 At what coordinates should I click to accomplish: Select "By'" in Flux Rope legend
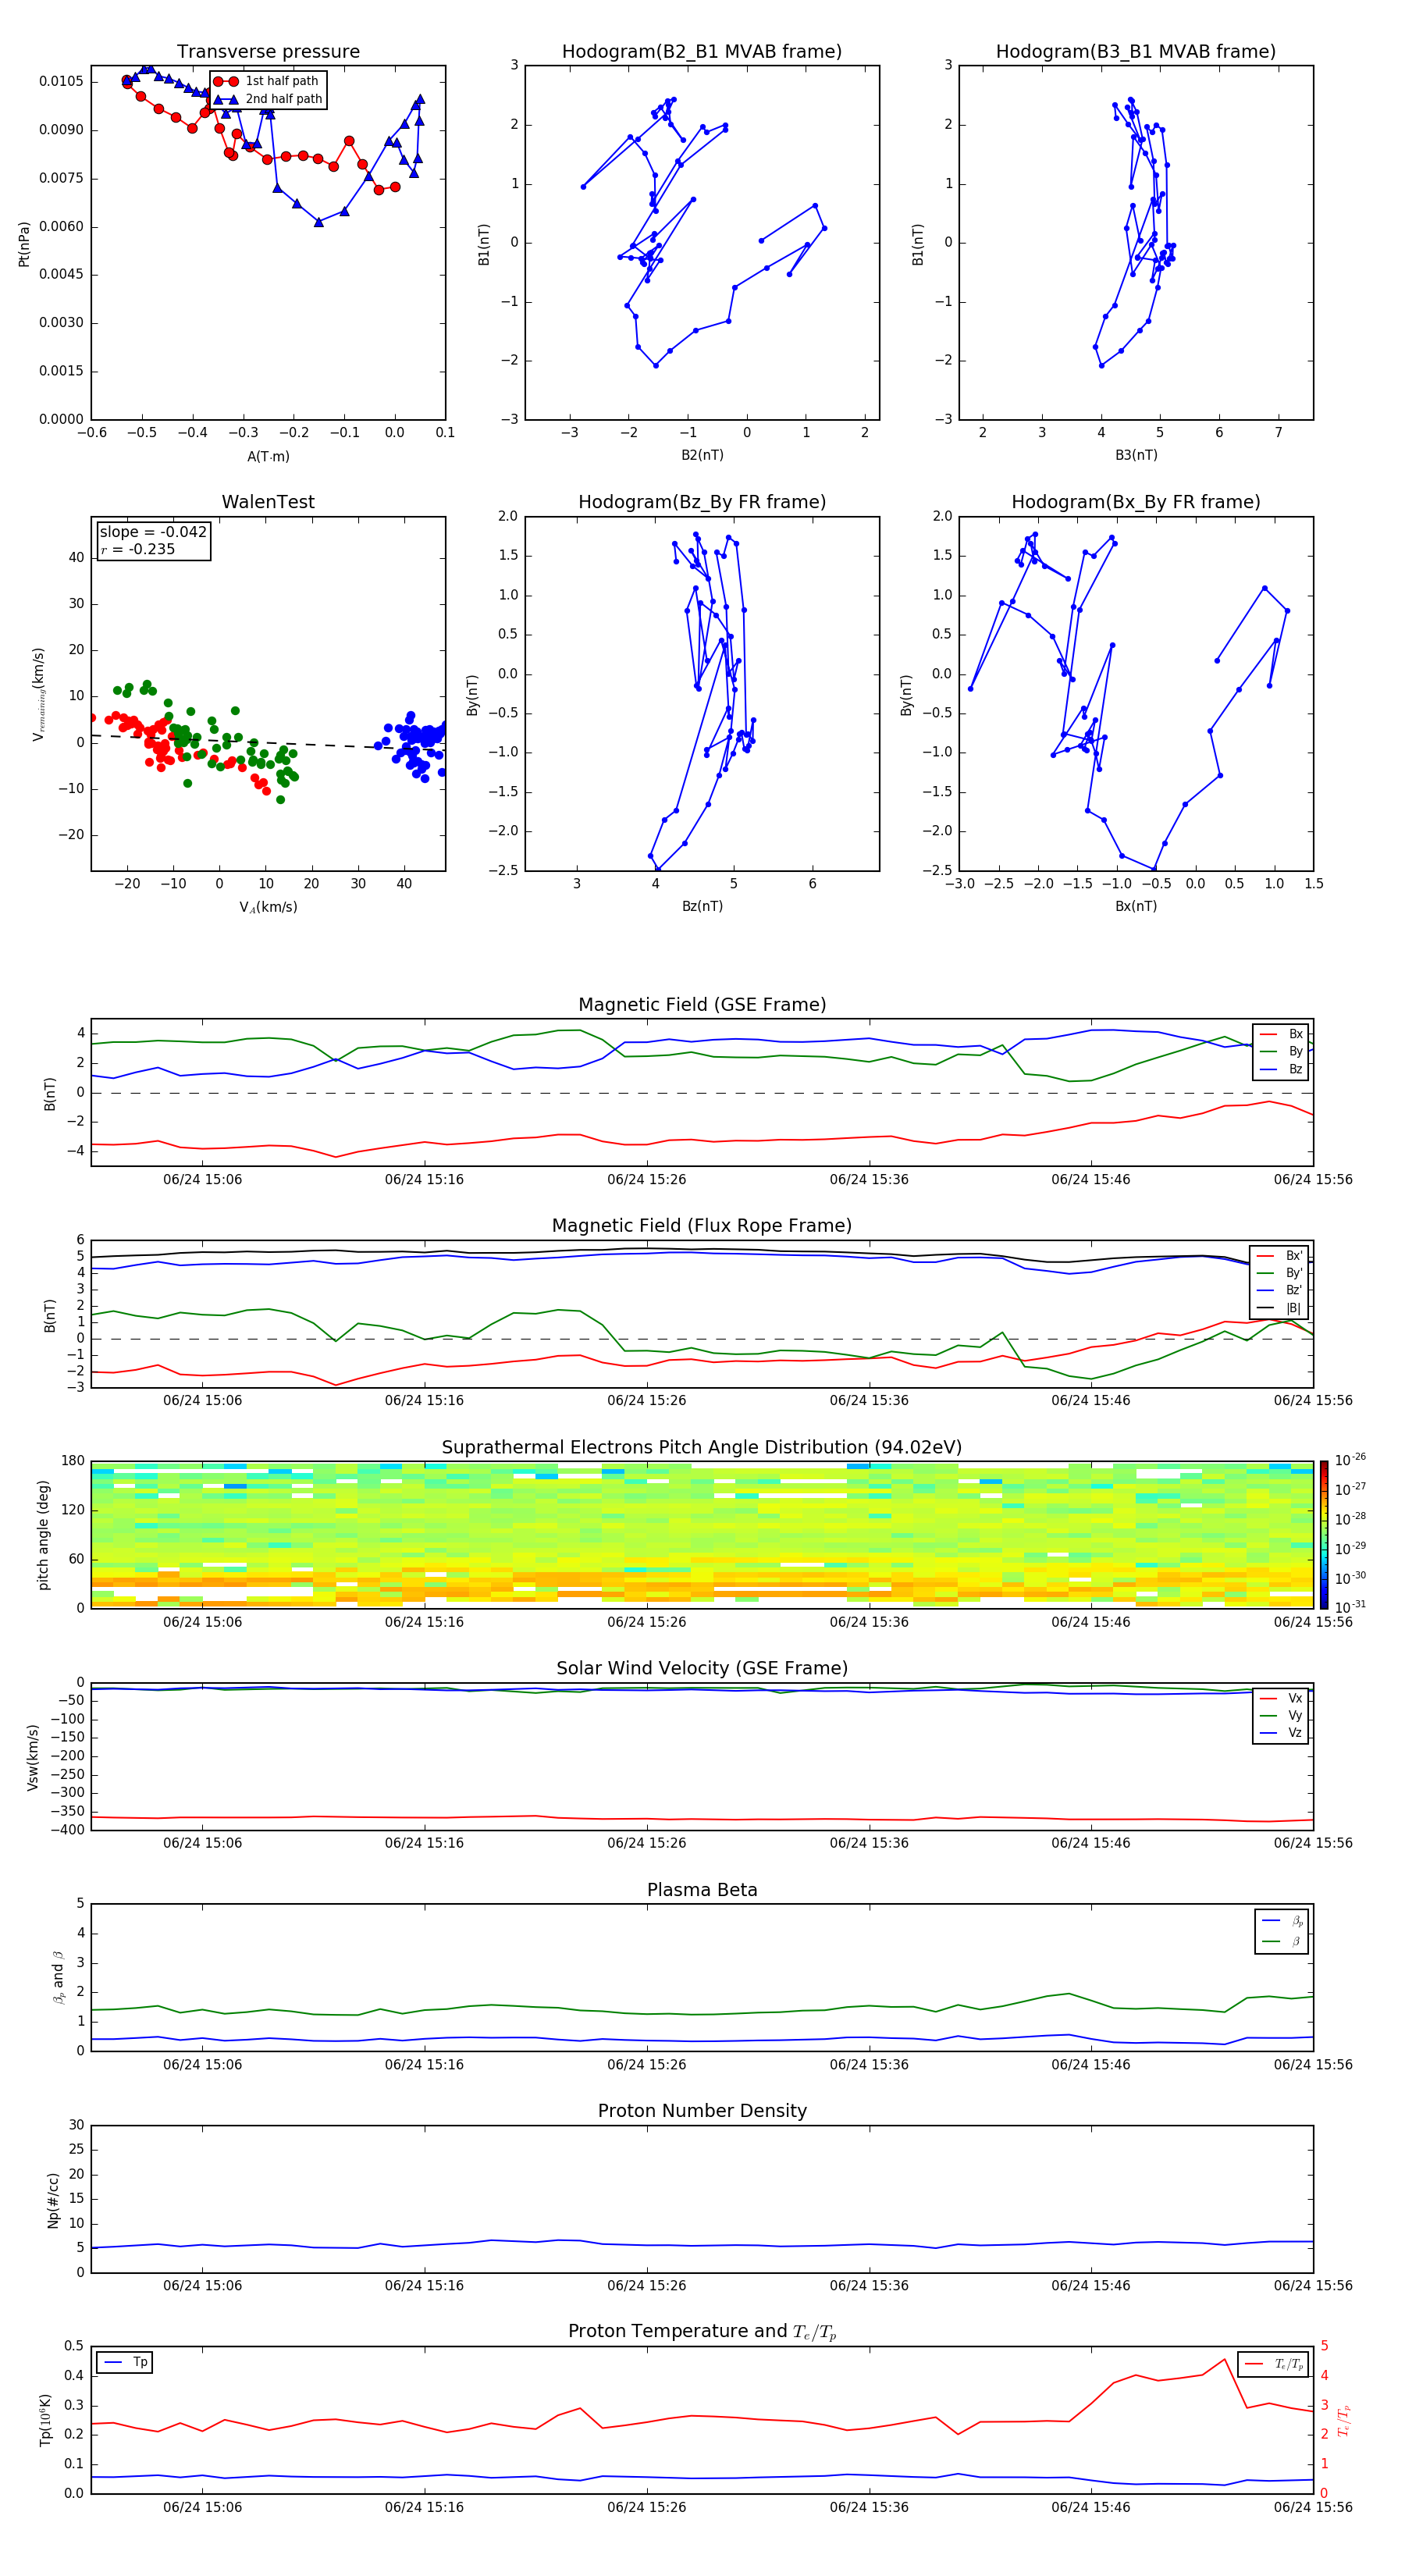point(1280,1273)
